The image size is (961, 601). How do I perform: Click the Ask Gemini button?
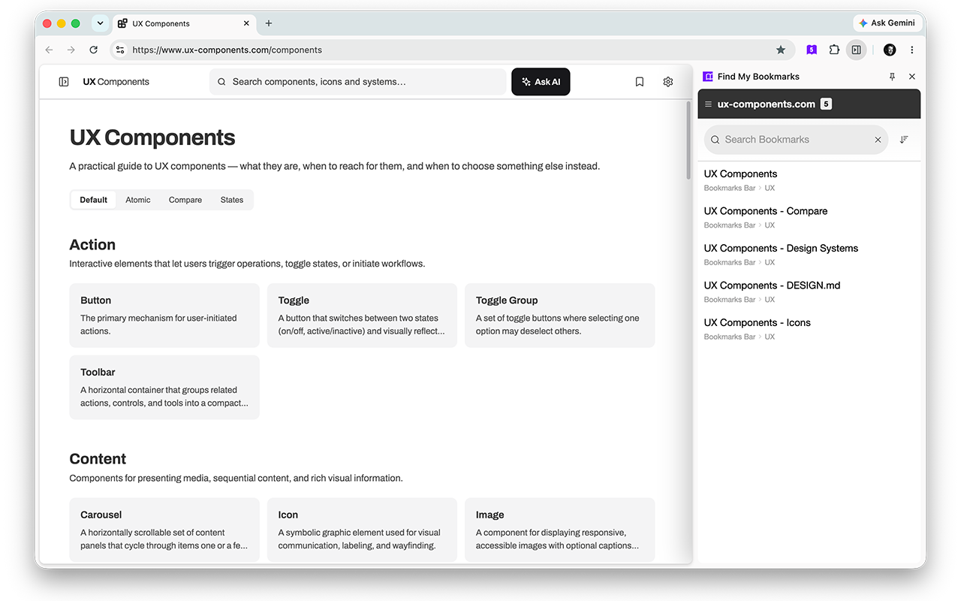tap(887, 23)
